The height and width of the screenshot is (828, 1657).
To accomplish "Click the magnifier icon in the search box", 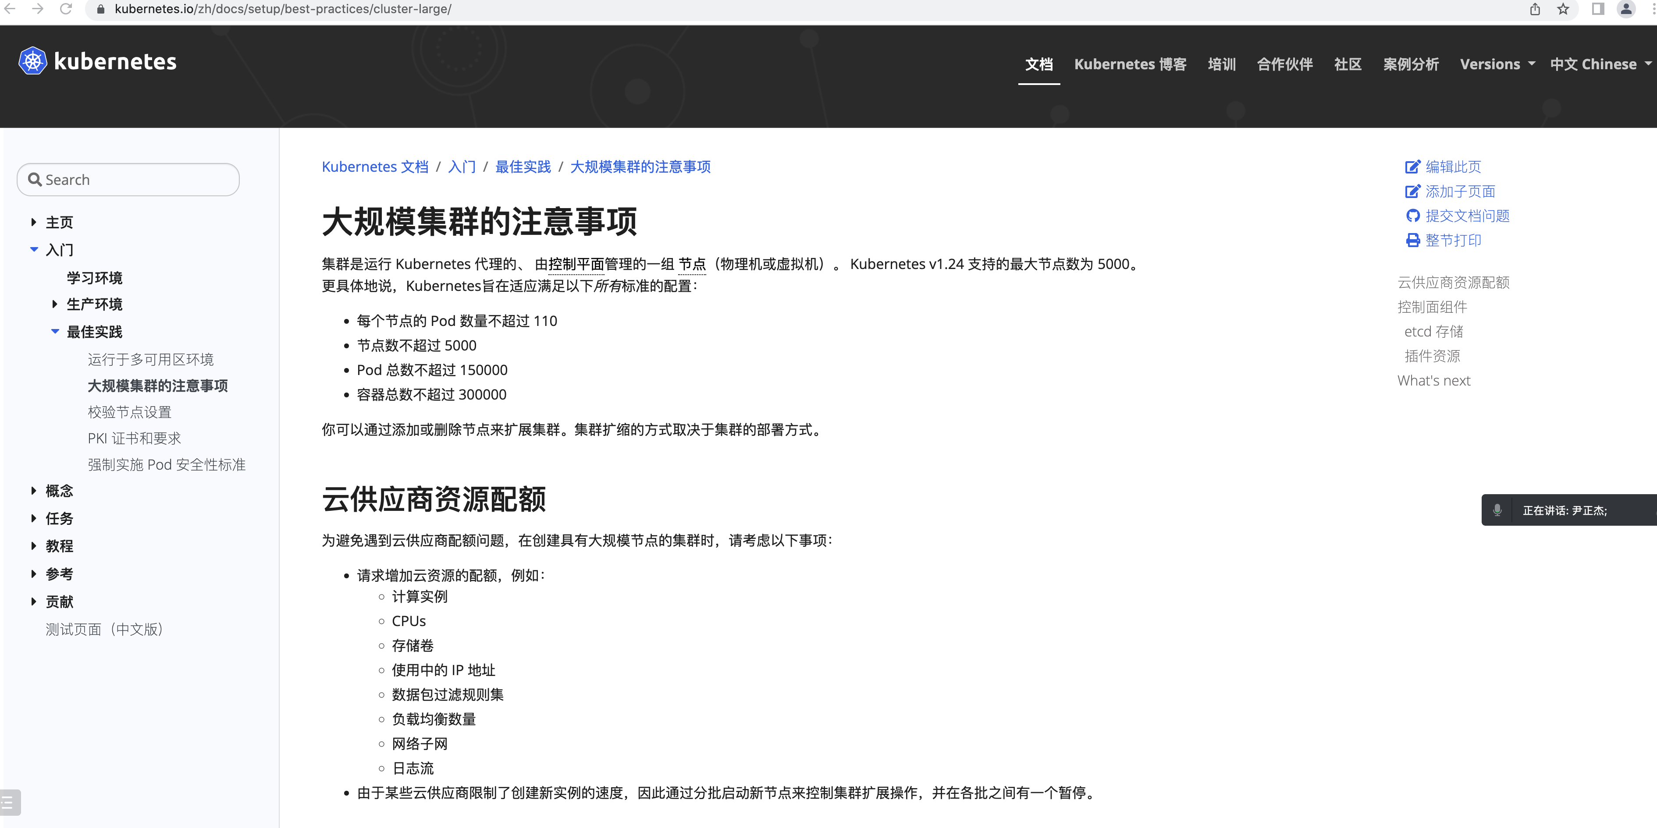I will [x=36, y=179].
